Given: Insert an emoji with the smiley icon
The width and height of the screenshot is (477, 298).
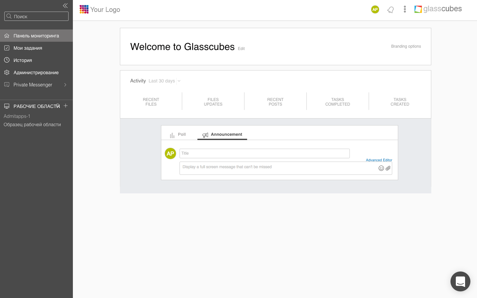Looking at the screenshot, I should 381,168.
